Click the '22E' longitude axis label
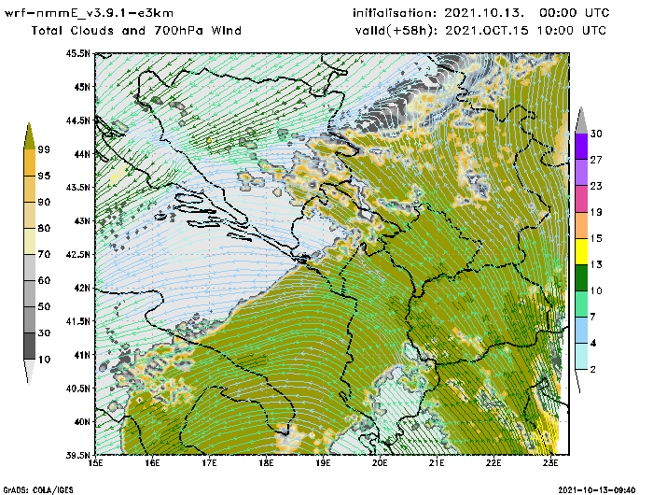 [493, 463]
